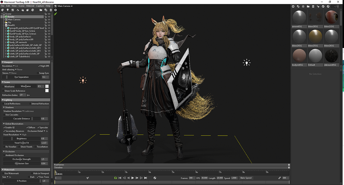Add a new object using the cube icon
The height and width of the screenshot is (185, 344).
3,10
